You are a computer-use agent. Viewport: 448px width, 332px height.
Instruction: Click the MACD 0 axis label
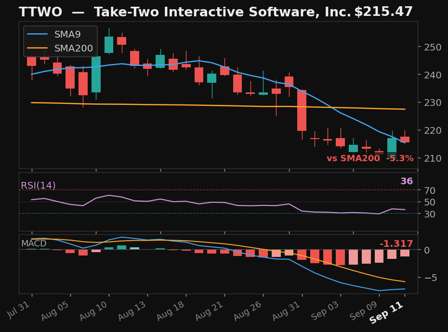[x=427, y=250]
